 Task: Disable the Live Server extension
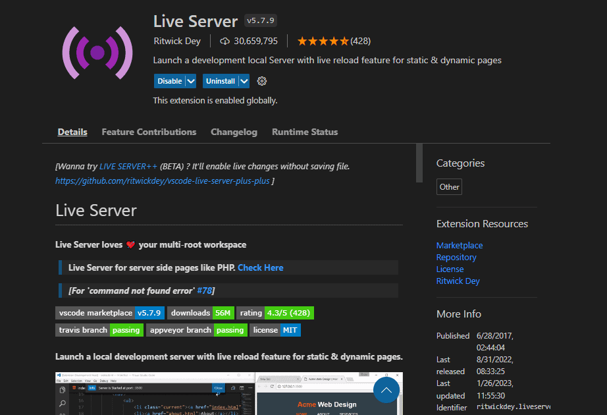pyautogui.click(x=170, y=81)
